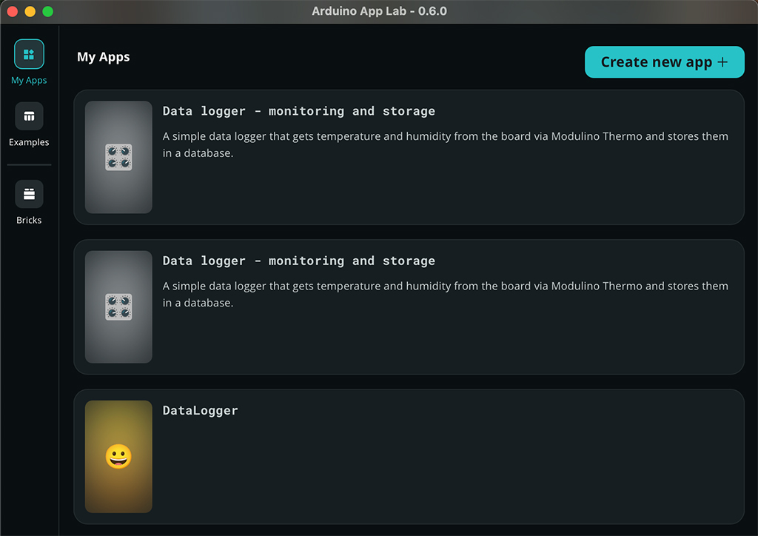Screen dimensions: 758x536
Task: Go to the Bricks label in the sidebar
Action: (x=29, y=220)
